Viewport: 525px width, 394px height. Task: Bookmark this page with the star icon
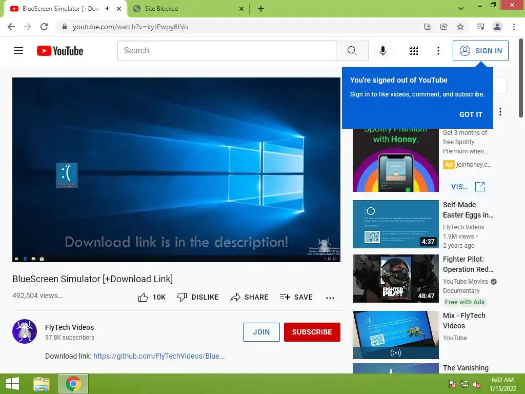(x=460, y=27)
